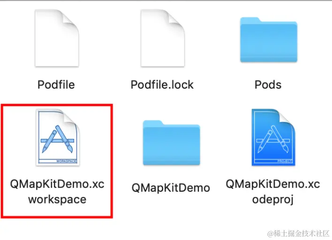Click the QMapKitDemo folder name label
The height and width of the screenshot is (240, 332).
(x=171, y=188)
